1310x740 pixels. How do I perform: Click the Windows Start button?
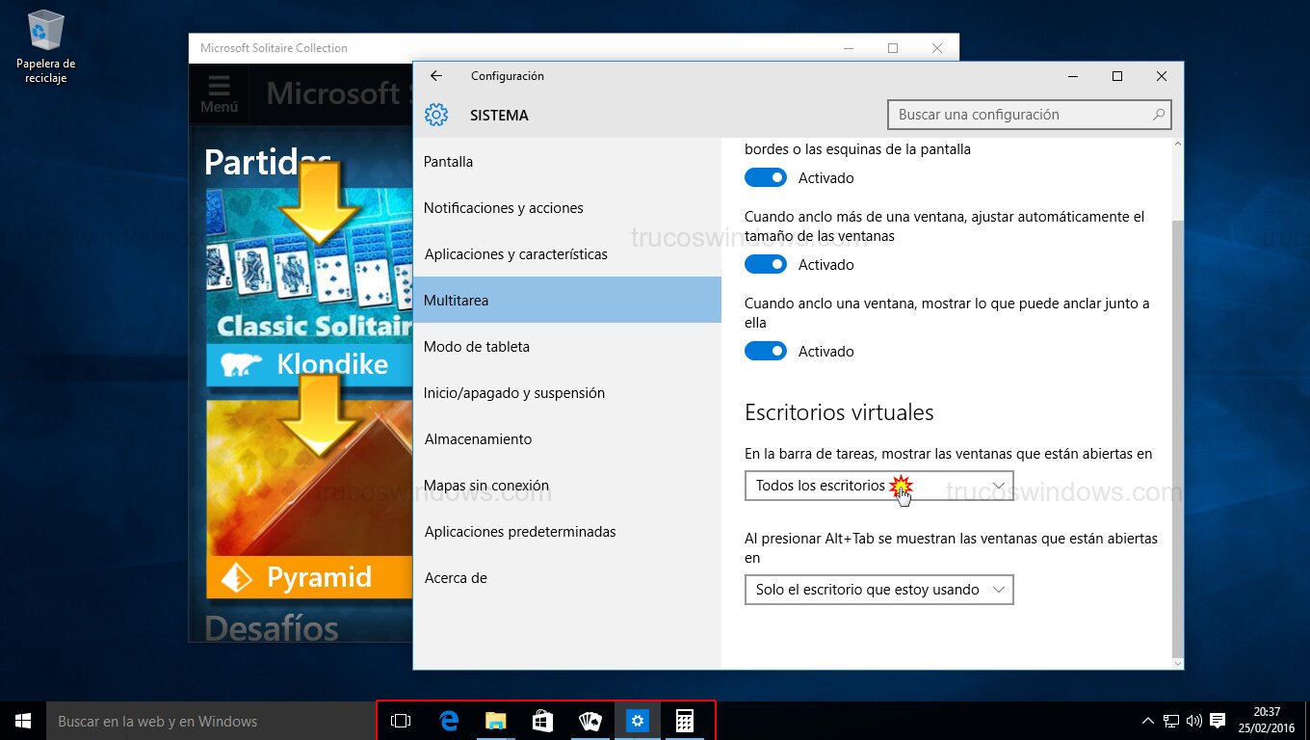coord(23,721)
